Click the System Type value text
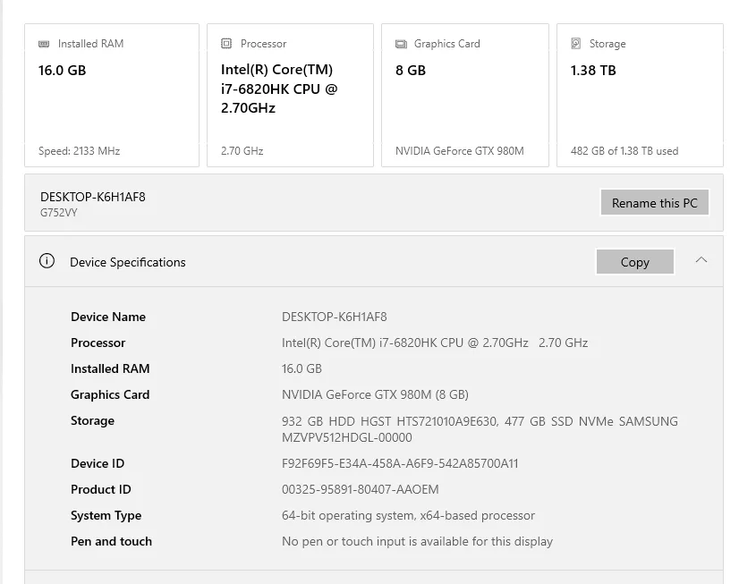Image resolution: width=739 pixels, height=584 pixels. [x=408, y=515]
